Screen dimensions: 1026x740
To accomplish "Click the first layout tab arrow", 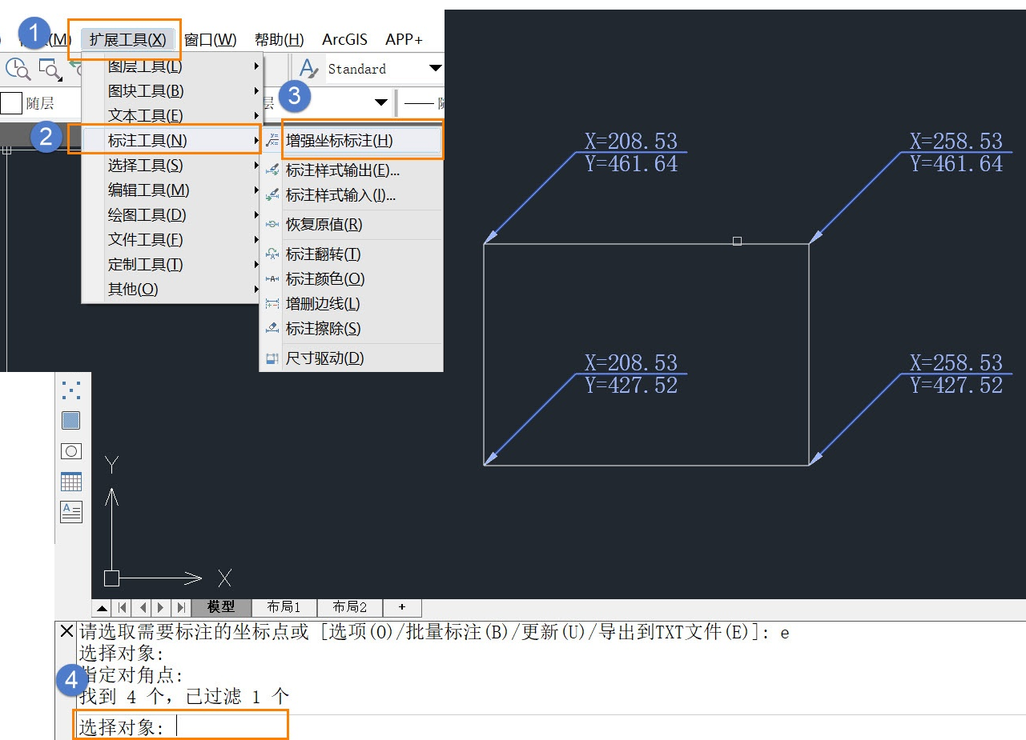I will (x=122, y=608).
